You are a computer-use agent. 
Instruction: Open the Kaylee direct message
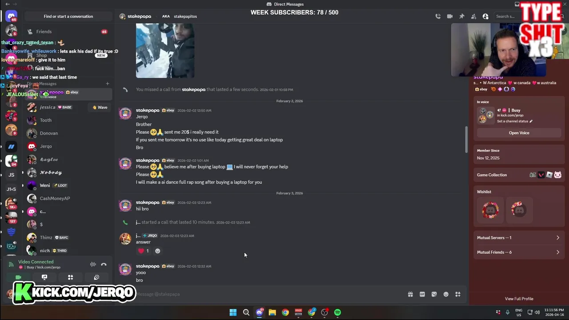(68, 160)
